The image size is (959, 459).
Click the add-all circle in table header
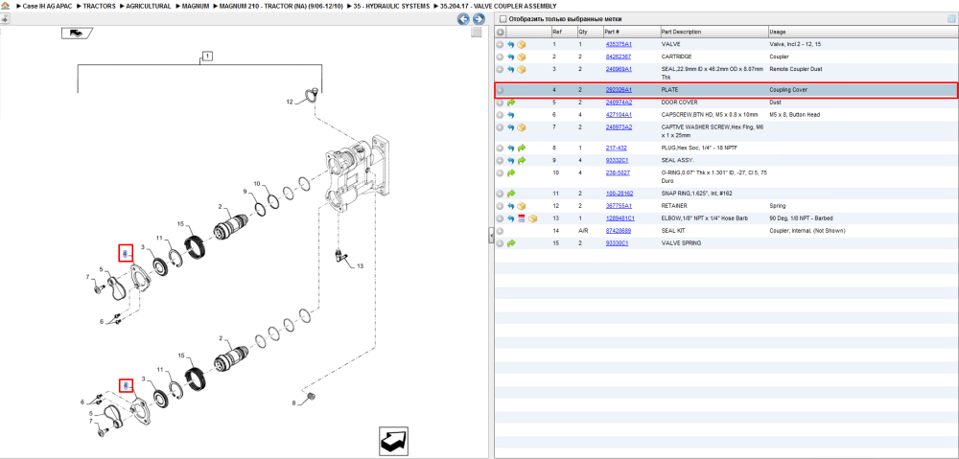click(500, 32)
